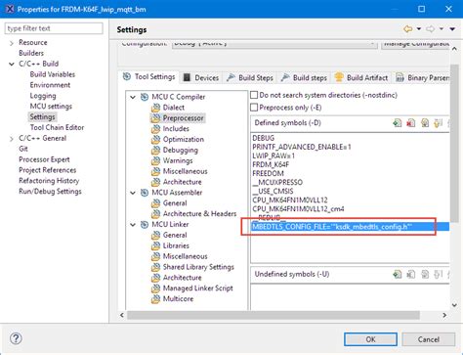
Task: Expand the Resource tree node
Action: tap(12, 43)
